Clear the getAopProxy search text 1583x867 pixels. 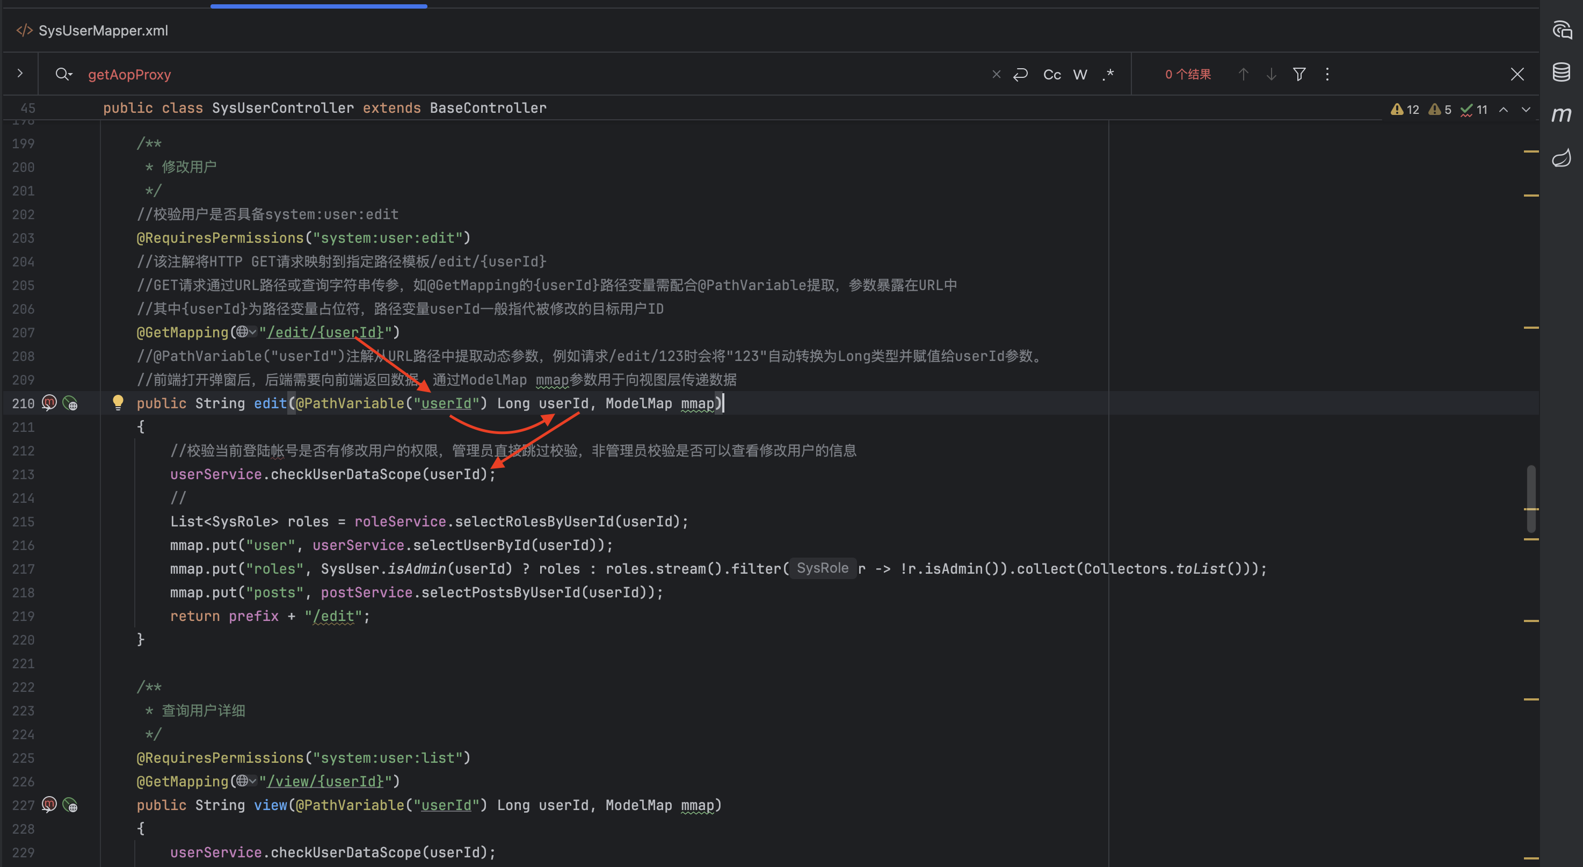[996, 75]
